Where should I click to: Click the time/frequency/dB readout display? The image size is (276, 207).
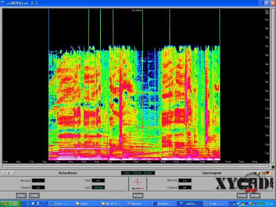(138, 173)
